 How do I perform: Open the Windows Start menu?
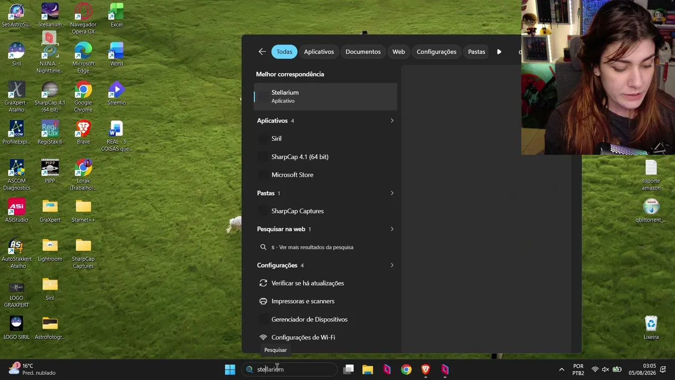point(230,369)
